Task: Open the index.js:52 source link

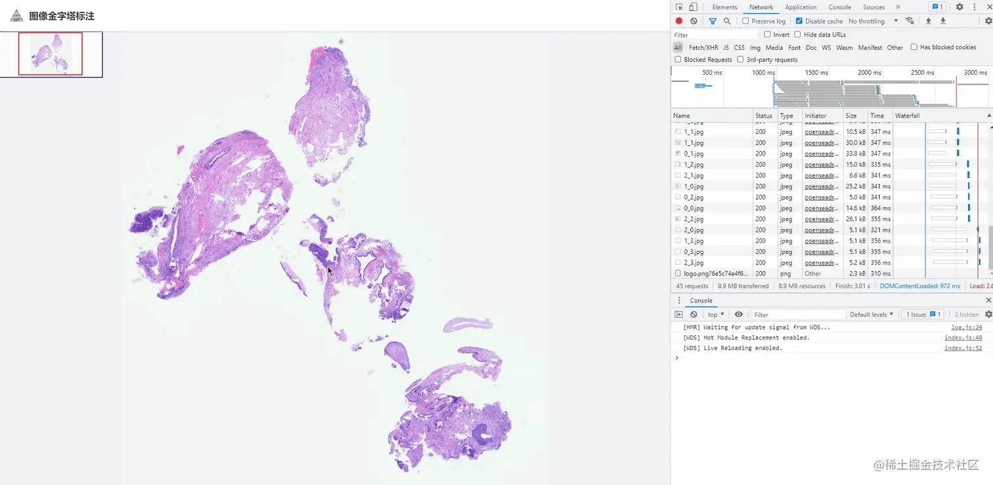Action: [x=963, y=348]
